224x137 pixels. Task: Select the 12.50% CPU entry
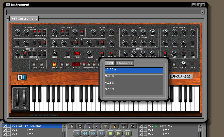[x=134, y=70]
